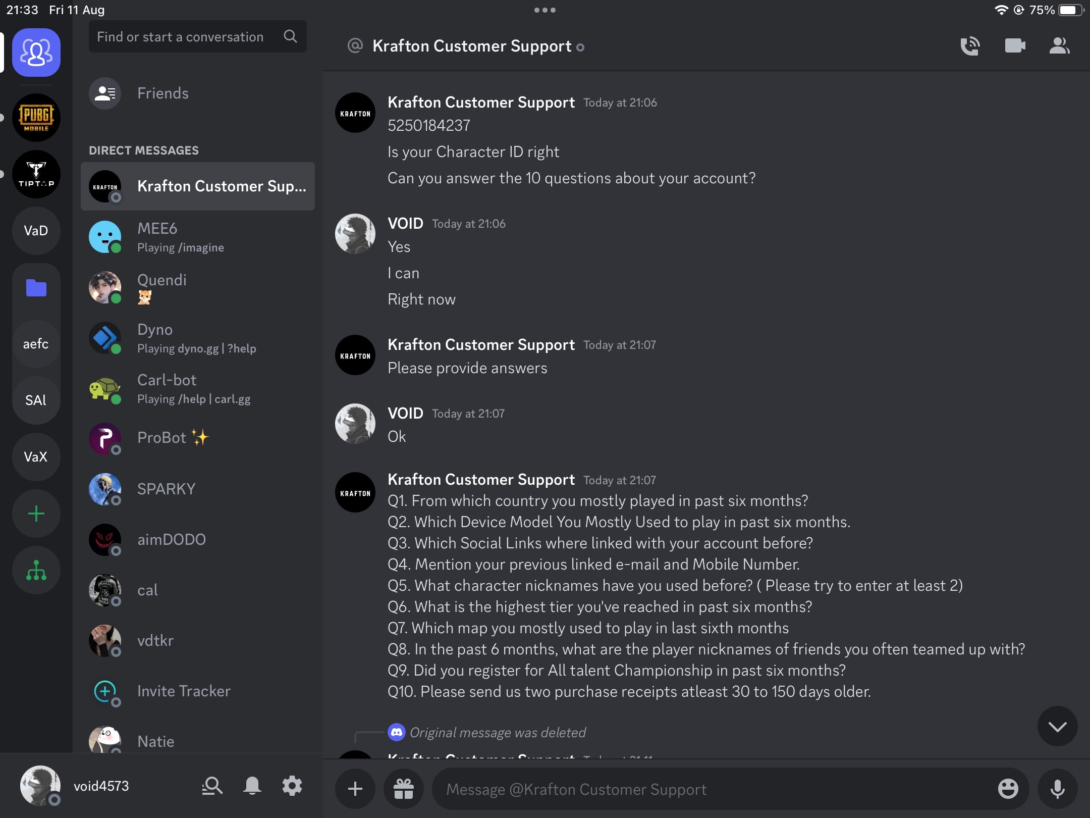
Task: Open the friend search icon in the bottom bar
Action: pos(212,786)
